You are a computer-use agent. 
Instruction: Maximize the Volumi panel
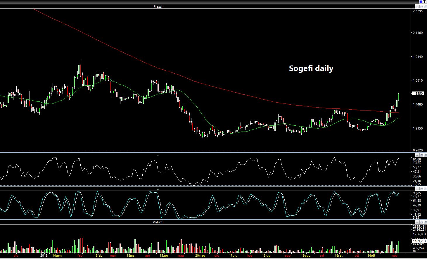tap(421, 222)
